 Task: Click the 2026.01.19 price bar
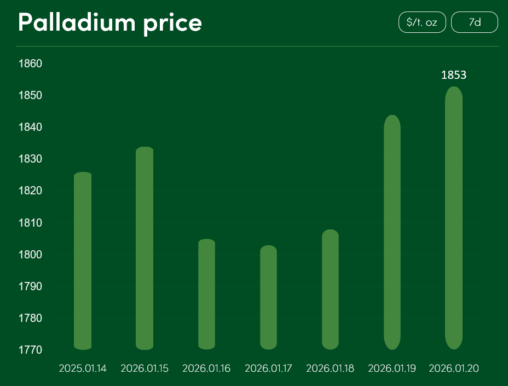click(392, 232)
